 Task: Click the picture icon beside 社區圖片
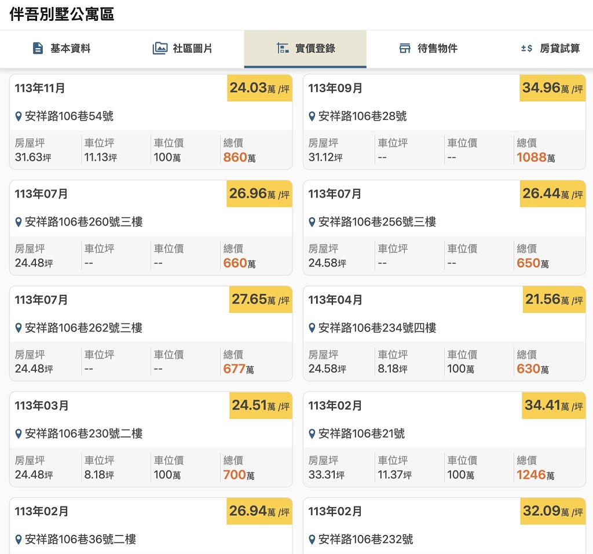click(x=160, y=48)
